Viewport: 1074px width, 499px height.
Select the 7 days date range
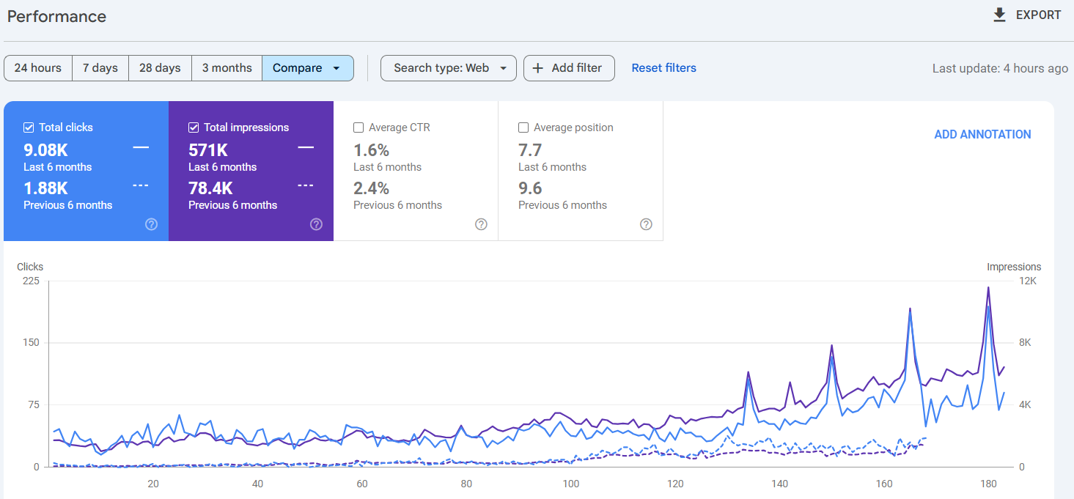click(100, 68)
